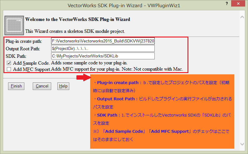The image size is (248, 154).
Task: Click the 'Welcome to the VectorWorks SDK Plug-in Wizard' heading
Action: point(78,19)
